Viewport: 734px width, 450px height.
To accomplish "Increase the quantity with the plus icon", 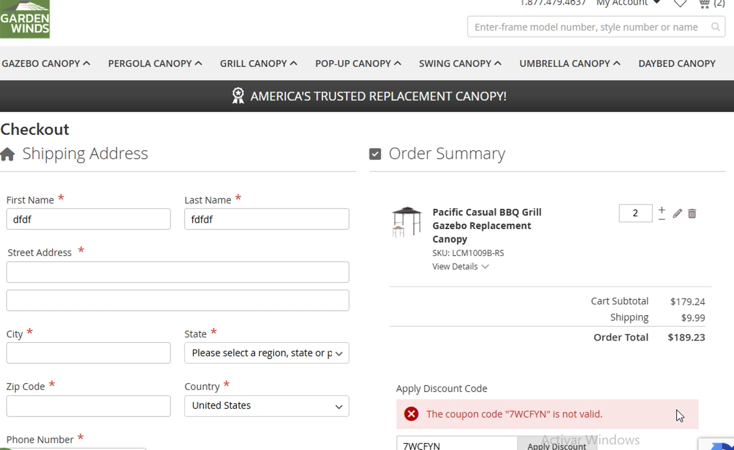I will click(662, 210).
